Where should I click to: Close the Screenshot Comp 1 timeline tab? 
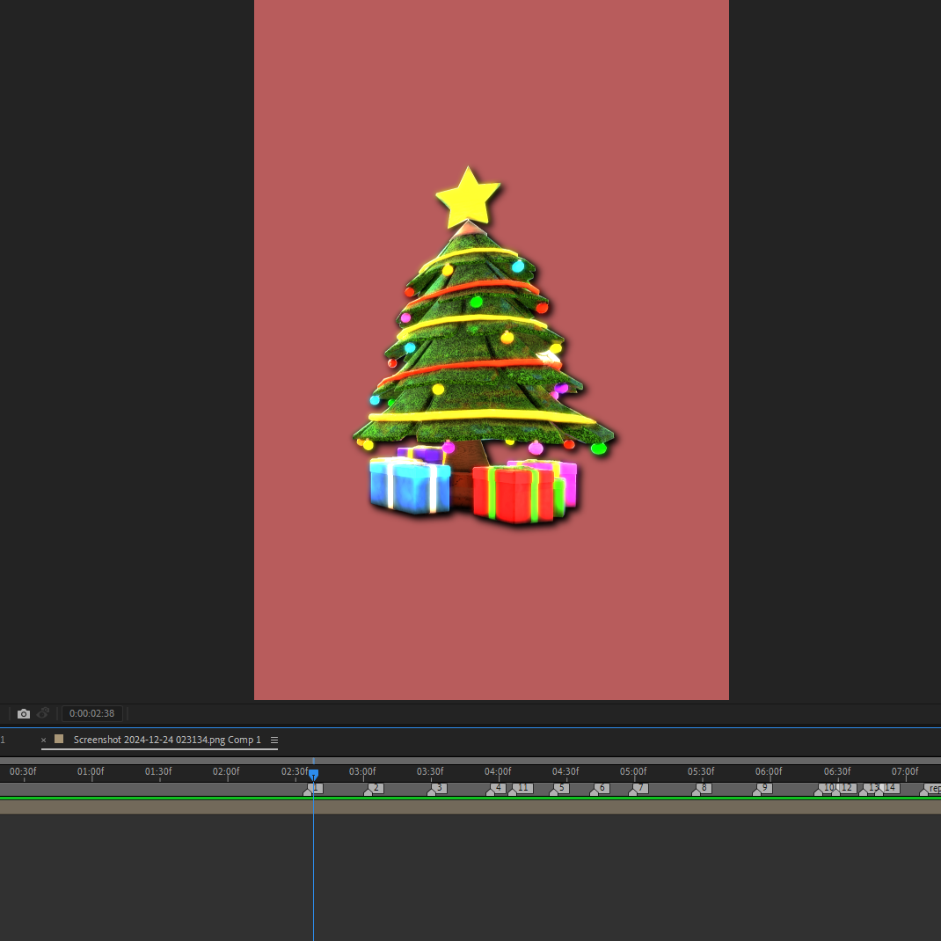[43, 740]
